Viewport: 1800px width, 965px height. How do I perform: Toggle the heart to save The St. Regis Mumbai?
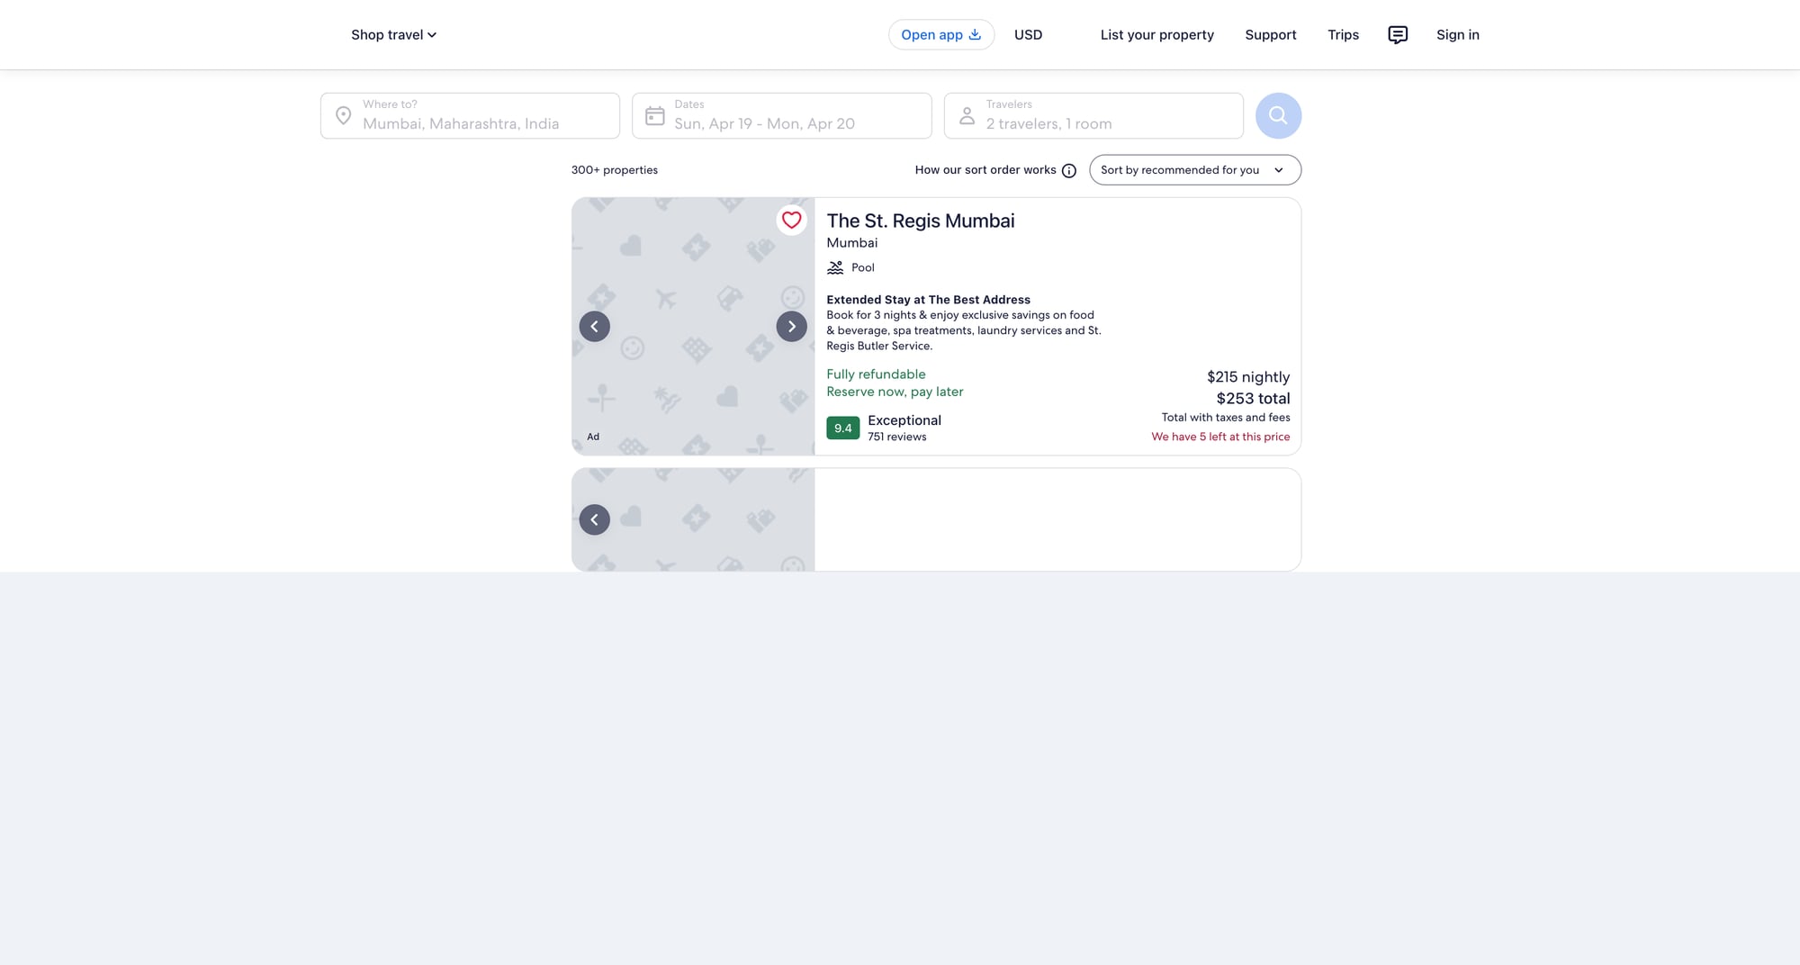[x=791, y=220]
